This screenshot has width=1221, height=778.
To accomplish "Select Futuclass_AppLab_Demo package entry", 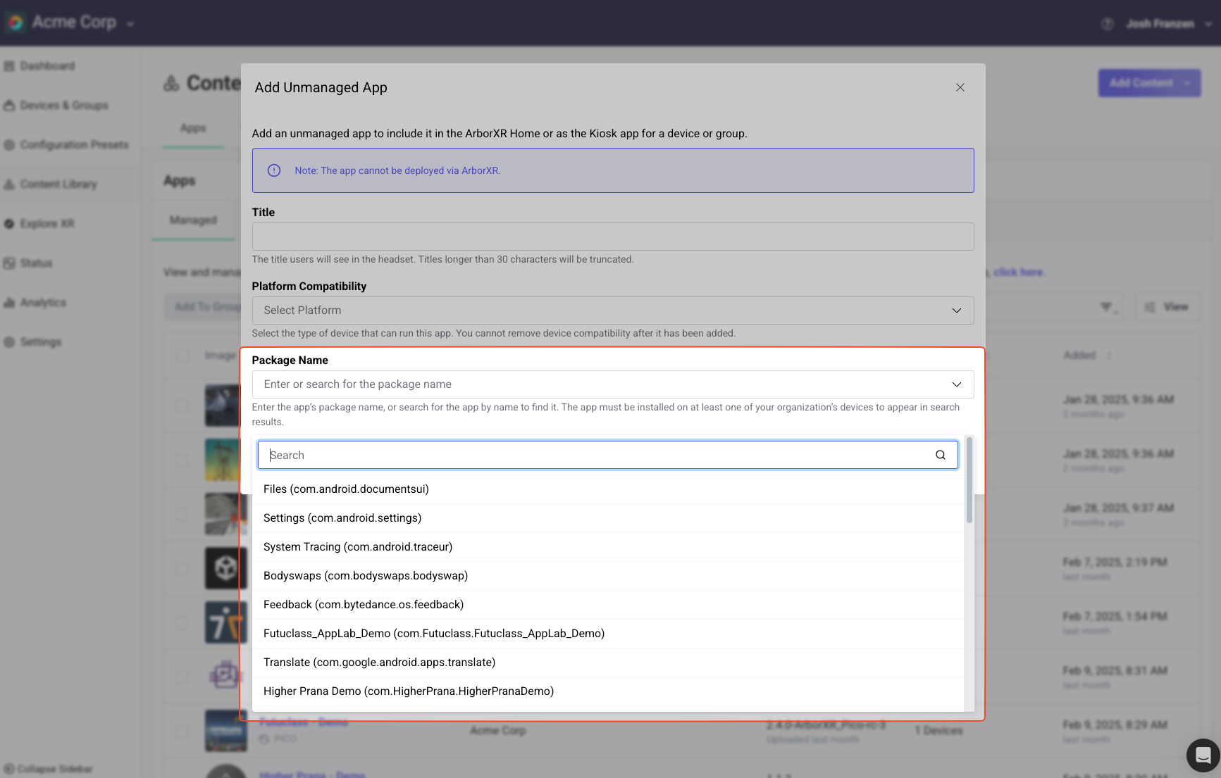I will [x=607, y=634].
